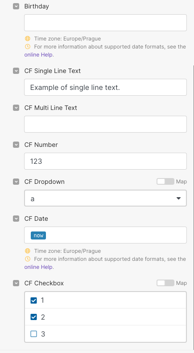Click the CF Multi Line Text input
The height and width of the screenshot is (353, 194).
click(105, 124)
